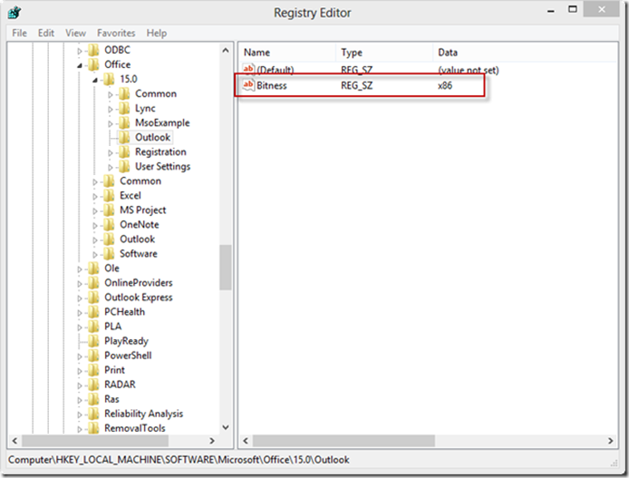Open the Favorites menu
The width and height of the screenshot is (629, 478).
[116, 33]
